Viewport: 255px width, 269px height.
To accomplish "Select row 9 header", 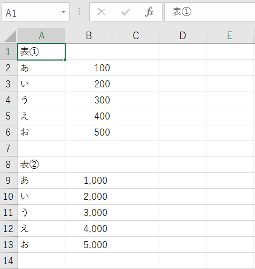I will pyautogui.click(x=9, y=181).
